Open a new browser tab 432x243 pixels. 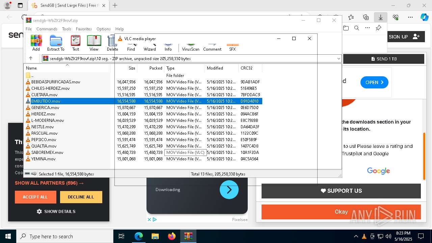pyautogui.click(x=115, y=5)
